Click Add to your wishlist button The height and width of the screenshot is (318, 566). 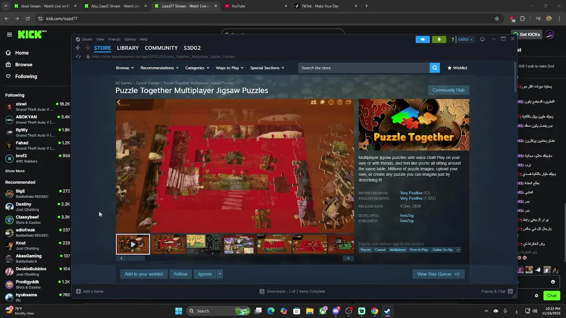click(144, 274)
